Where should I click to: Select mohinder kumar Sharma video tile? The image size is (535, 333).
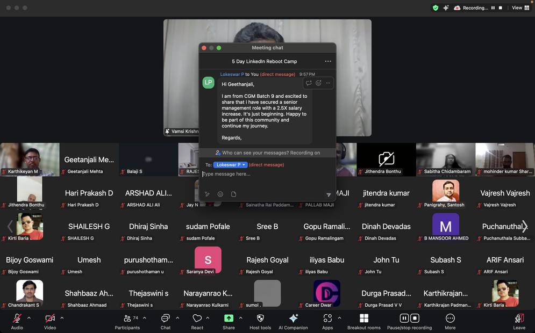pyautogui.click(x=505, y=160)
